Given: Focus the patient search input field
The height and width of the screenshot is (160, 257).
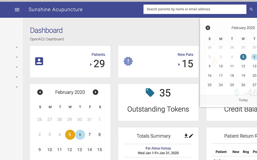Looking at the screenshot, I should point(195,9).
